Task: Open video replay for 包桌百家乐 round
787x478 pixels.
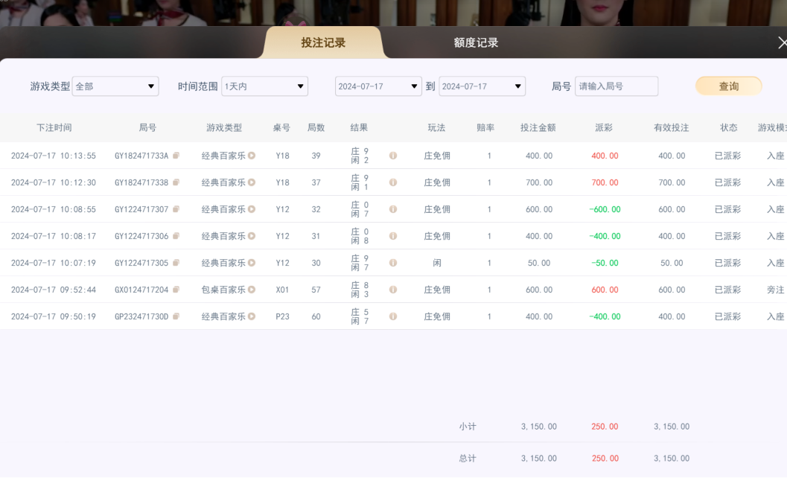Action: pos(252,289)
